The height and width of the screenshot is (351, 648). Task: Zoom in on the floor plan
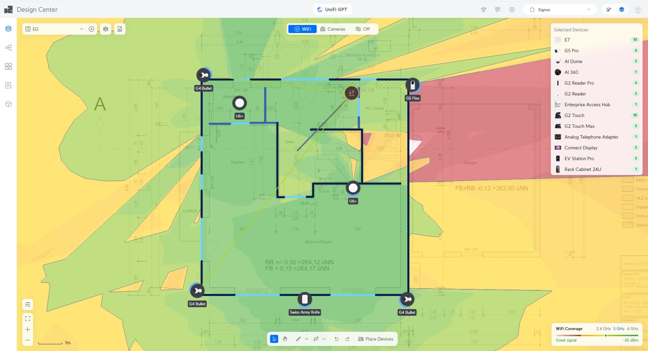click(28, 329)
